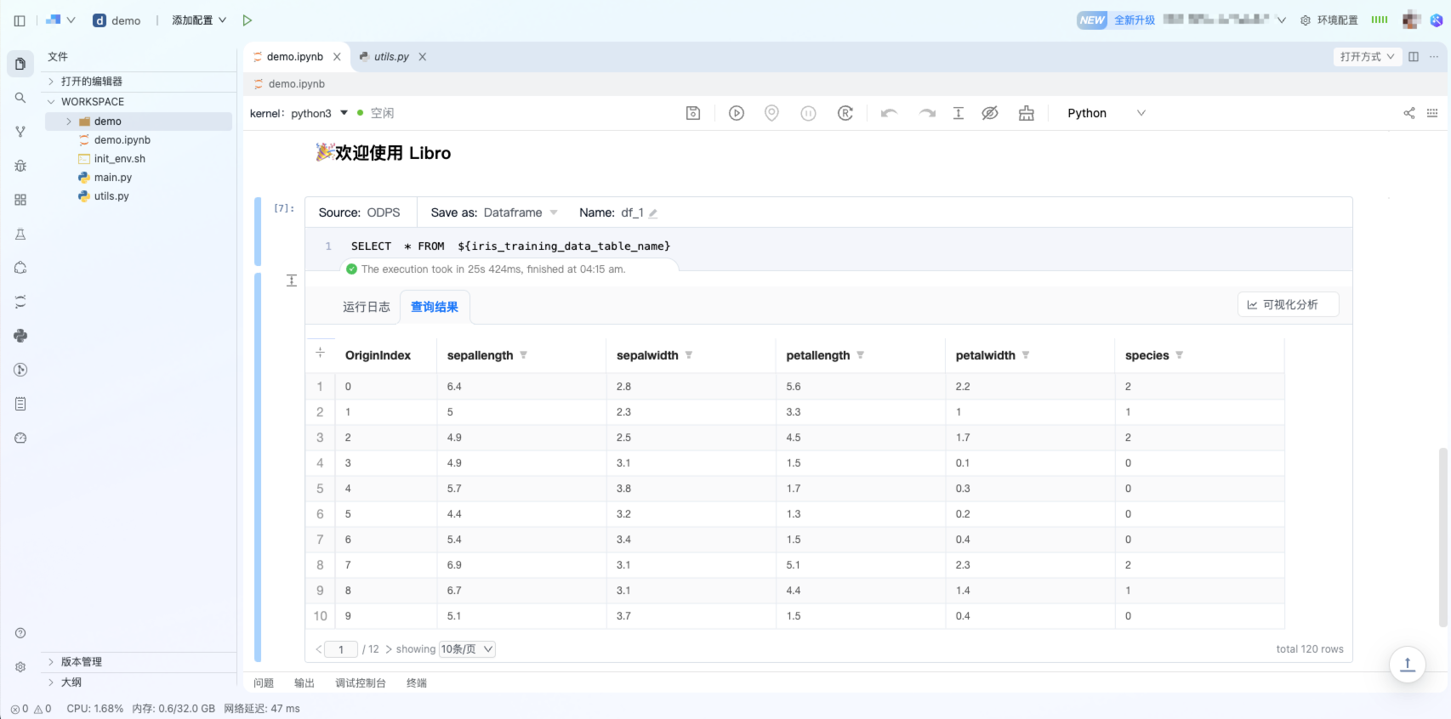Open the search icon in left sidebar
The height and width of the screenshot is (719, 1451).
20,98
